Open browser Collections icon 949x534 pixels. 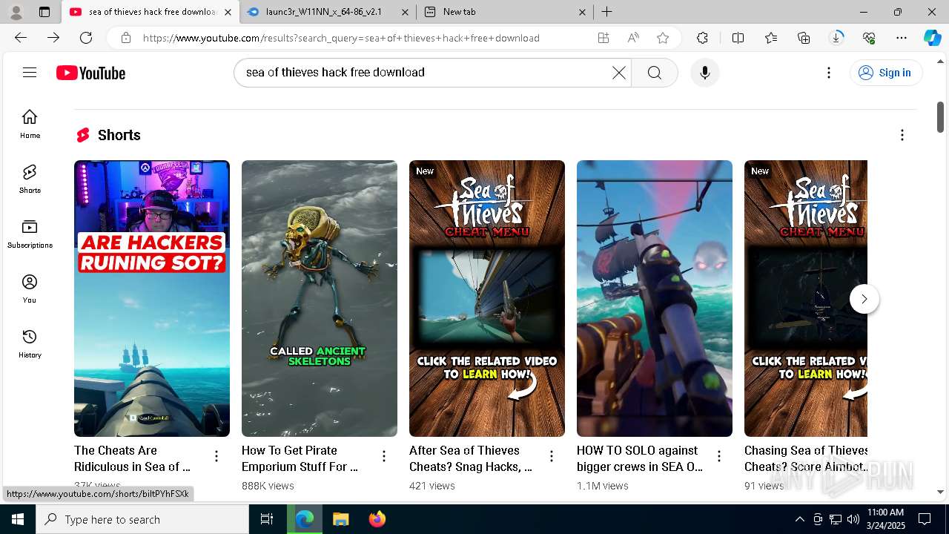click(x=804, y=38)
